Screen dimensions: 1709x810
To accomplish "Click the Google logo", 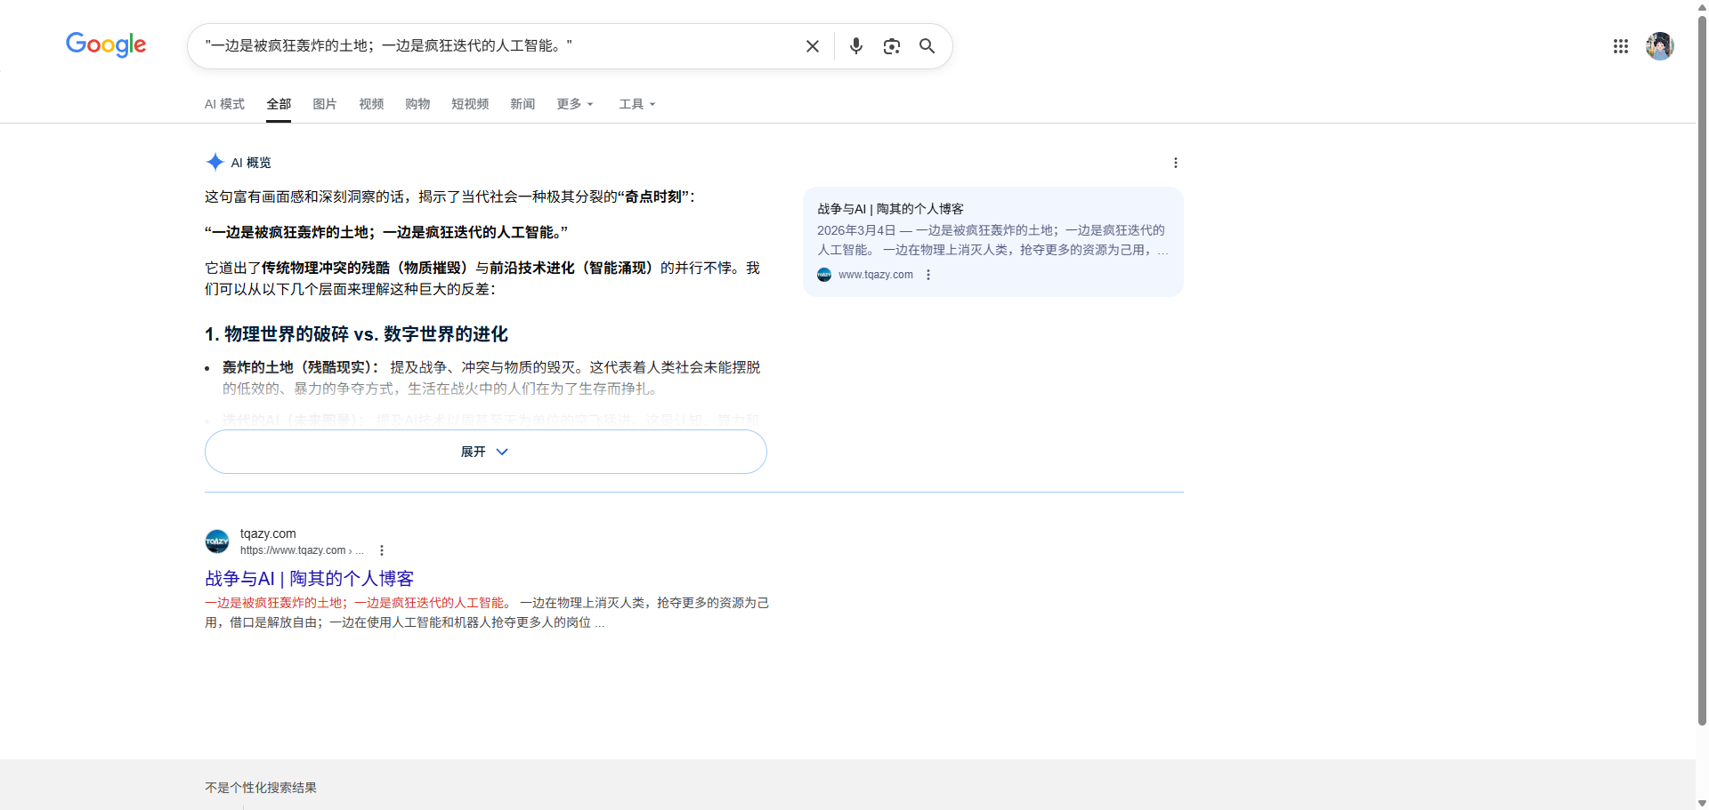I will [106, 44].
